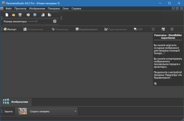Open a project with the folder icon
Screen dimensions: 184x121
(14, 15)
